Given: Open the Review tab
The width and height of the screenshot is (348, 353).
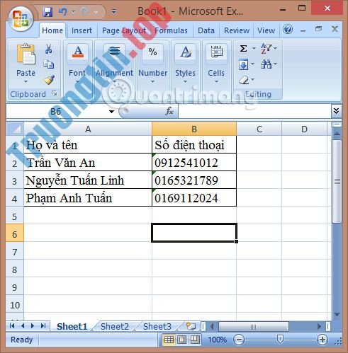Looking at the screenshot, I should [x=237, y=30].
